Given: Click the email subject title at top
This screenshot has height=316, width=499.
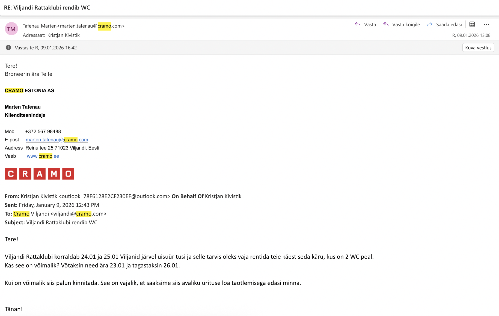Looking at the screenshot, I should coord(47,8).
